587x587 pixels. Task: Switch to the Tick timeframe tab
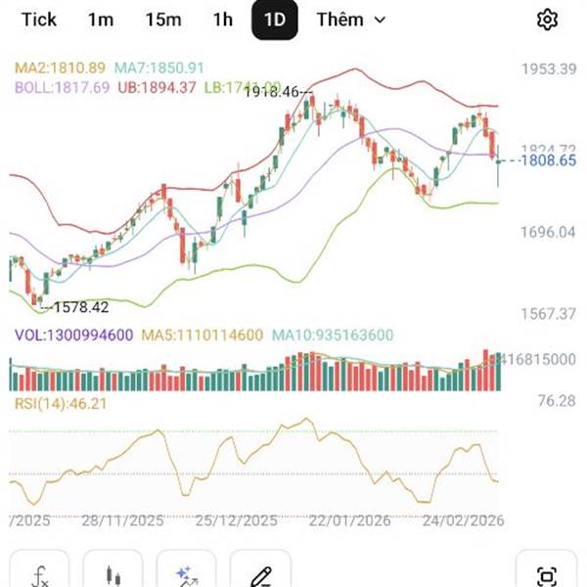(x=39, y=20)
